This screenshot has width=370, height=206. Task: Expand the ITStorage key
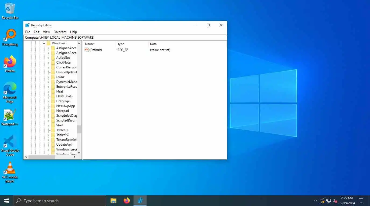click(x=48, y=101)
